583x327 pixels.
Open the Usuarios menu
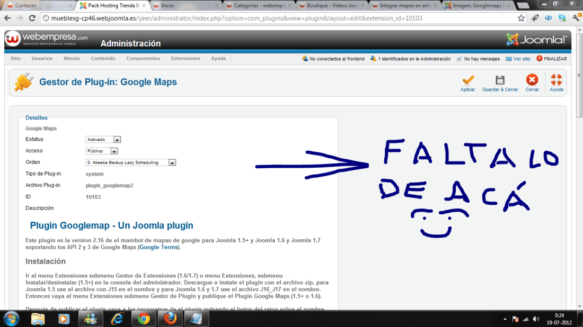pyautogui.click(x=42, y=58)
